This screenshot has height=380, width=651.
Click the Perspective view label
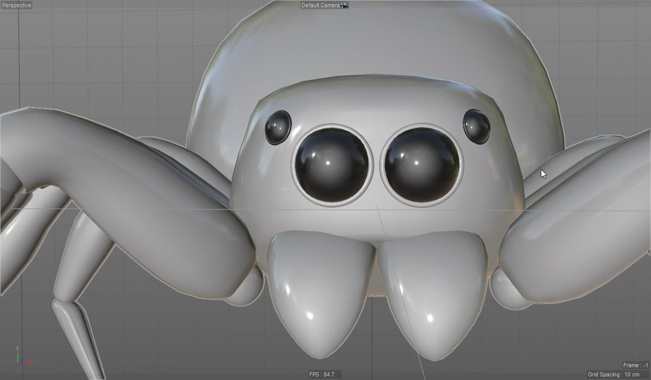(x=16, y=5)
